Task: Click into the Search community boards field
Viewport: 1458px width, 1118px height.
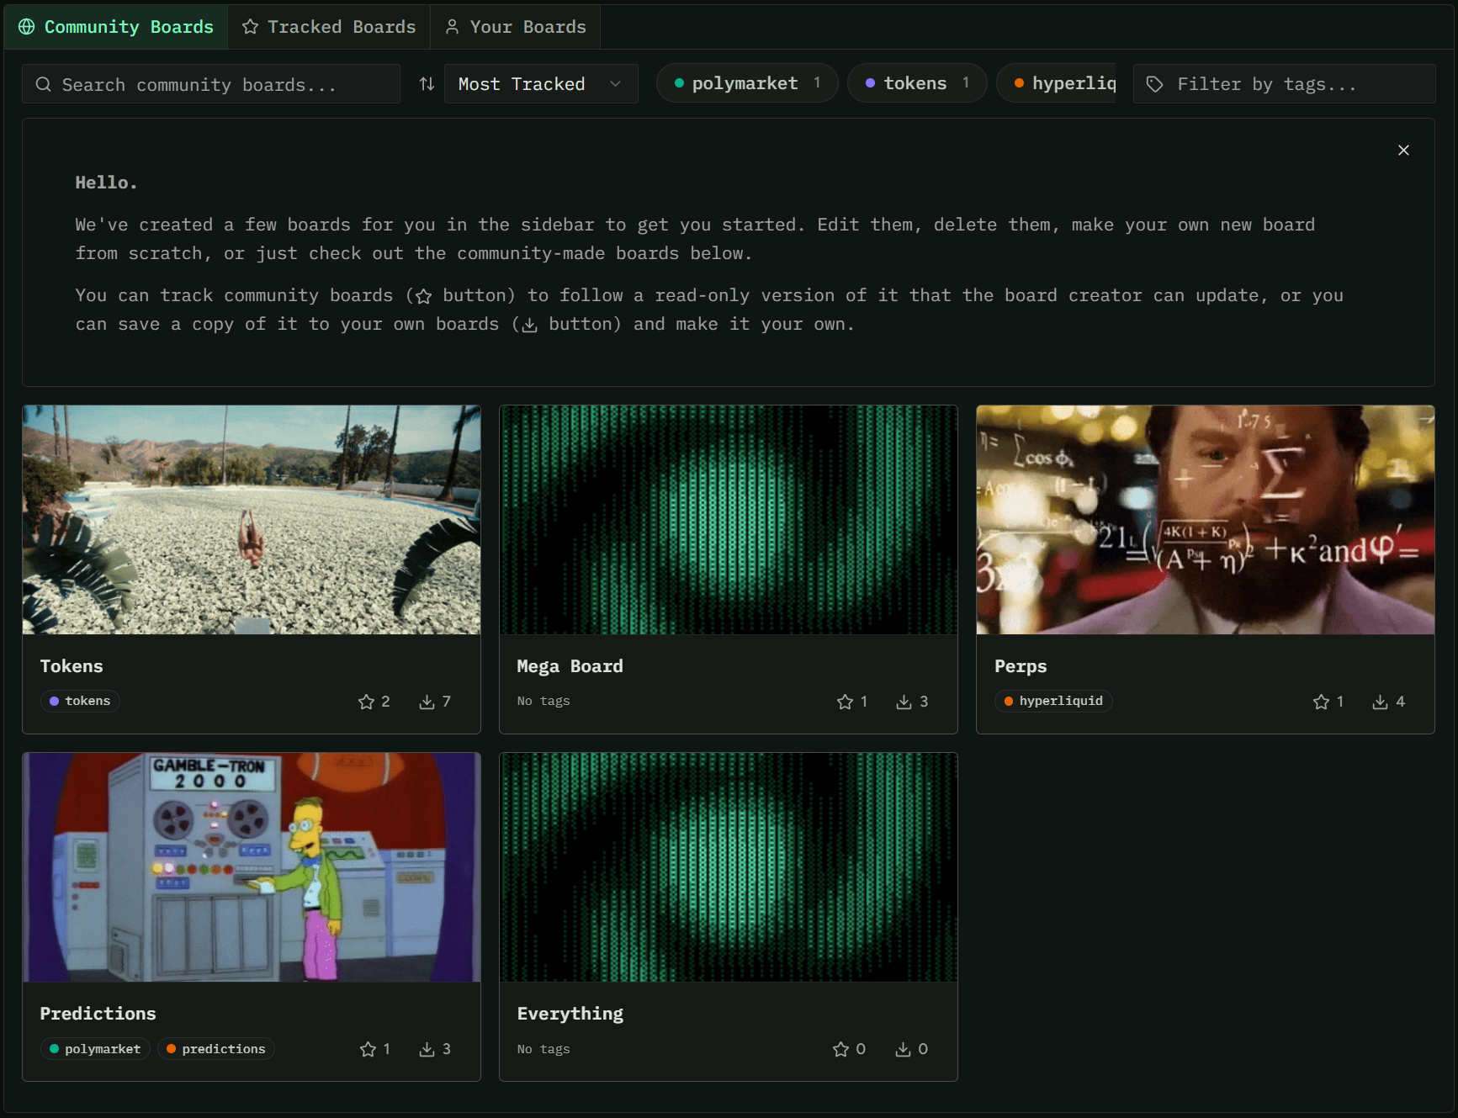Action: (210, 84)
